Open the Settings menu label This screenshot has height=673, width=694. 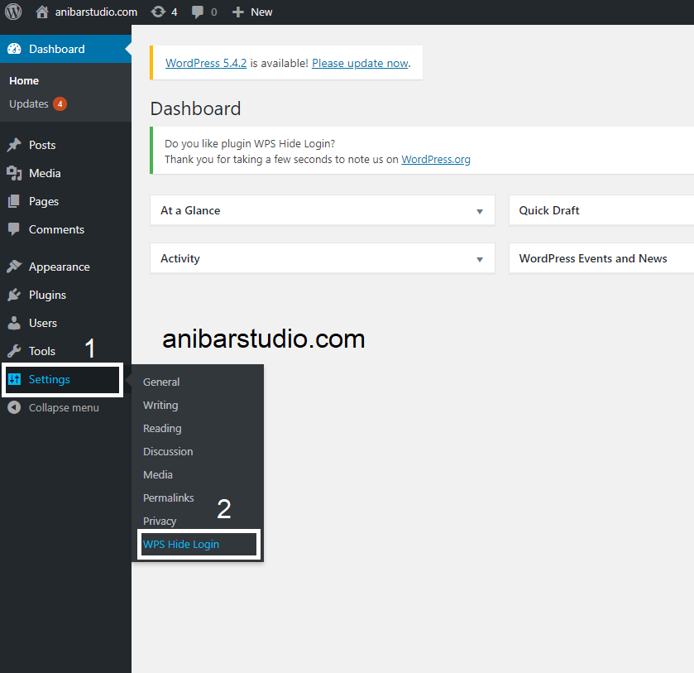(49, 380)
